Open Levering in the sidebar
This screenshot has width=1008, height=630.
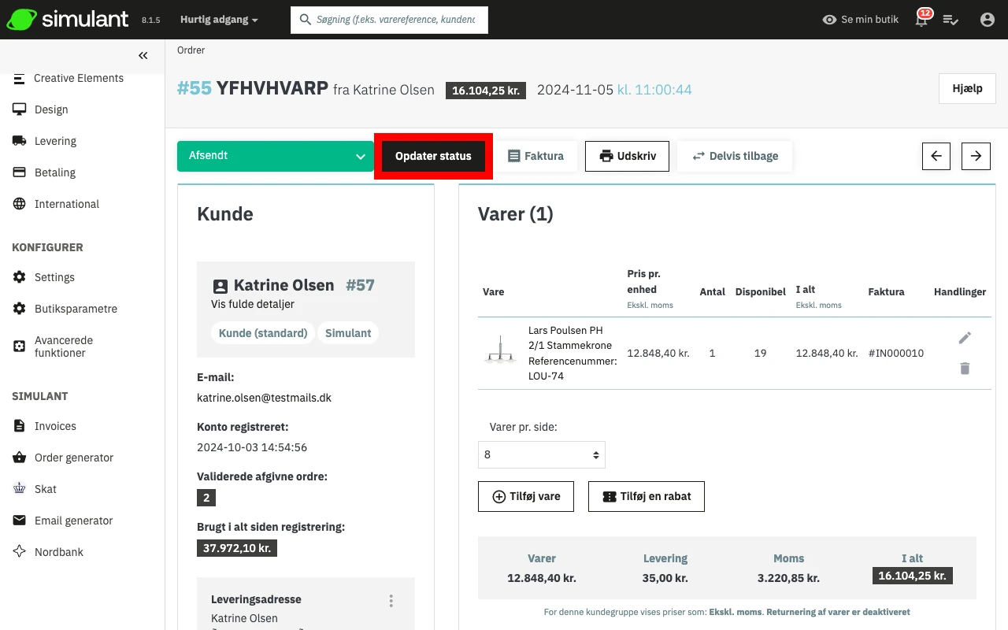pos(55,141)
